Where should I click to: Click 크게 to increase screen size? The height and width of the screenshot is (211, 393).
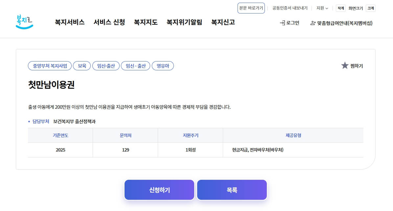[370, 8]
